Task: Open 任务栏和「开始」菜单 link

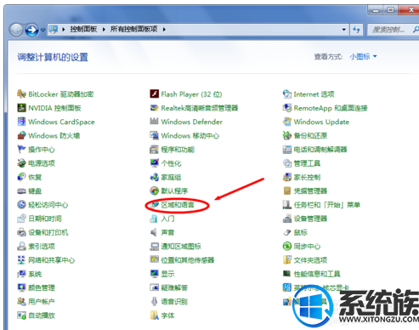Action: click(326, 205)
